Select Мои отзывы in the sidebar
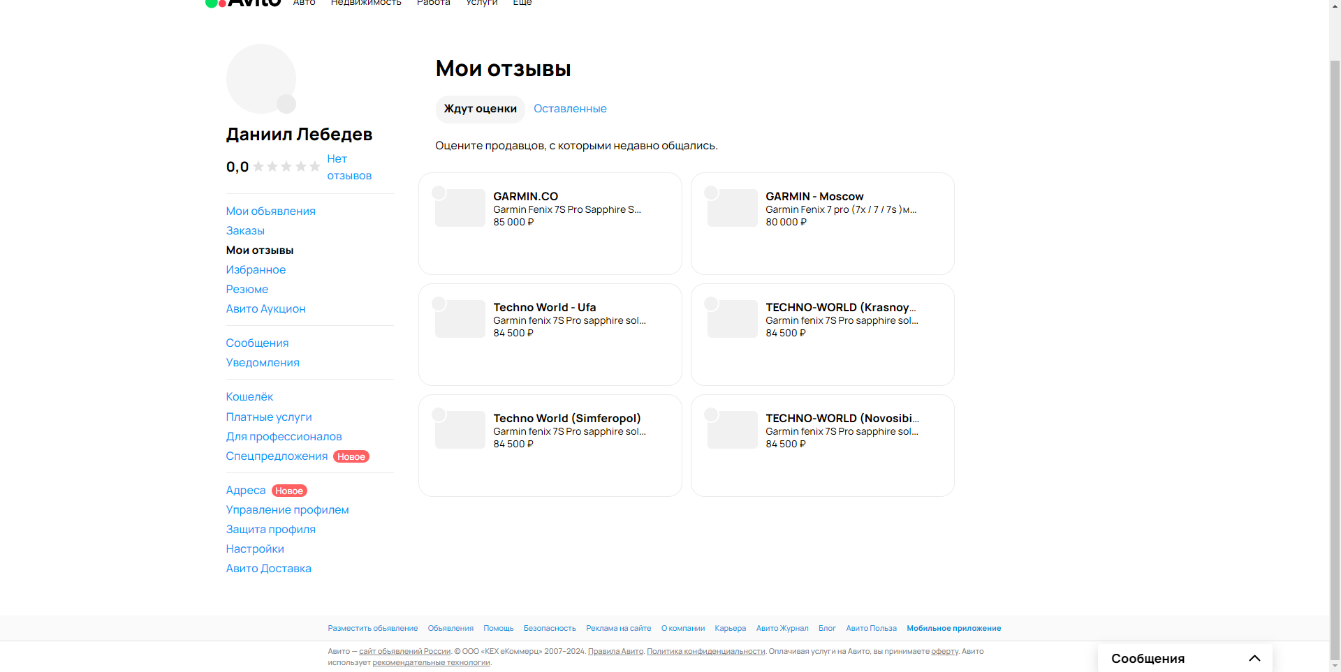Viewport: 1341px width, 672px height. (x=260, y=251)
